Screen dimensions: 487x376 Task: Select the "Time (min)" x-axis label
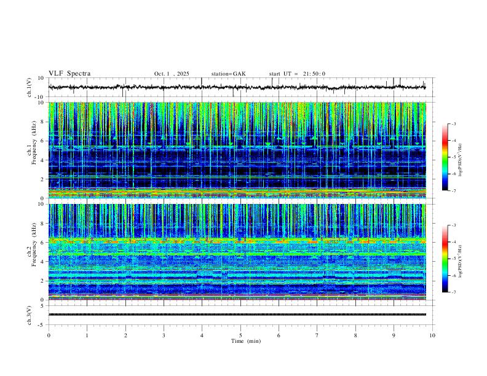tap(246, 341)
